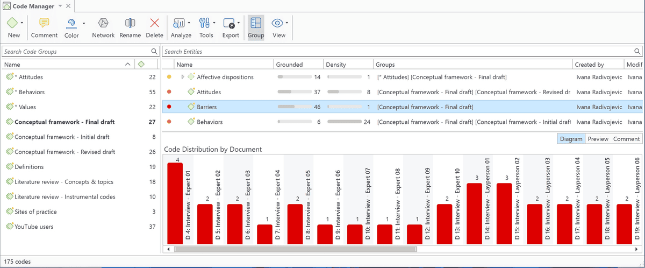This screenshot has width=645, height=268.
Task: Select the * Behaviors code group
Action: pos(81,92)
